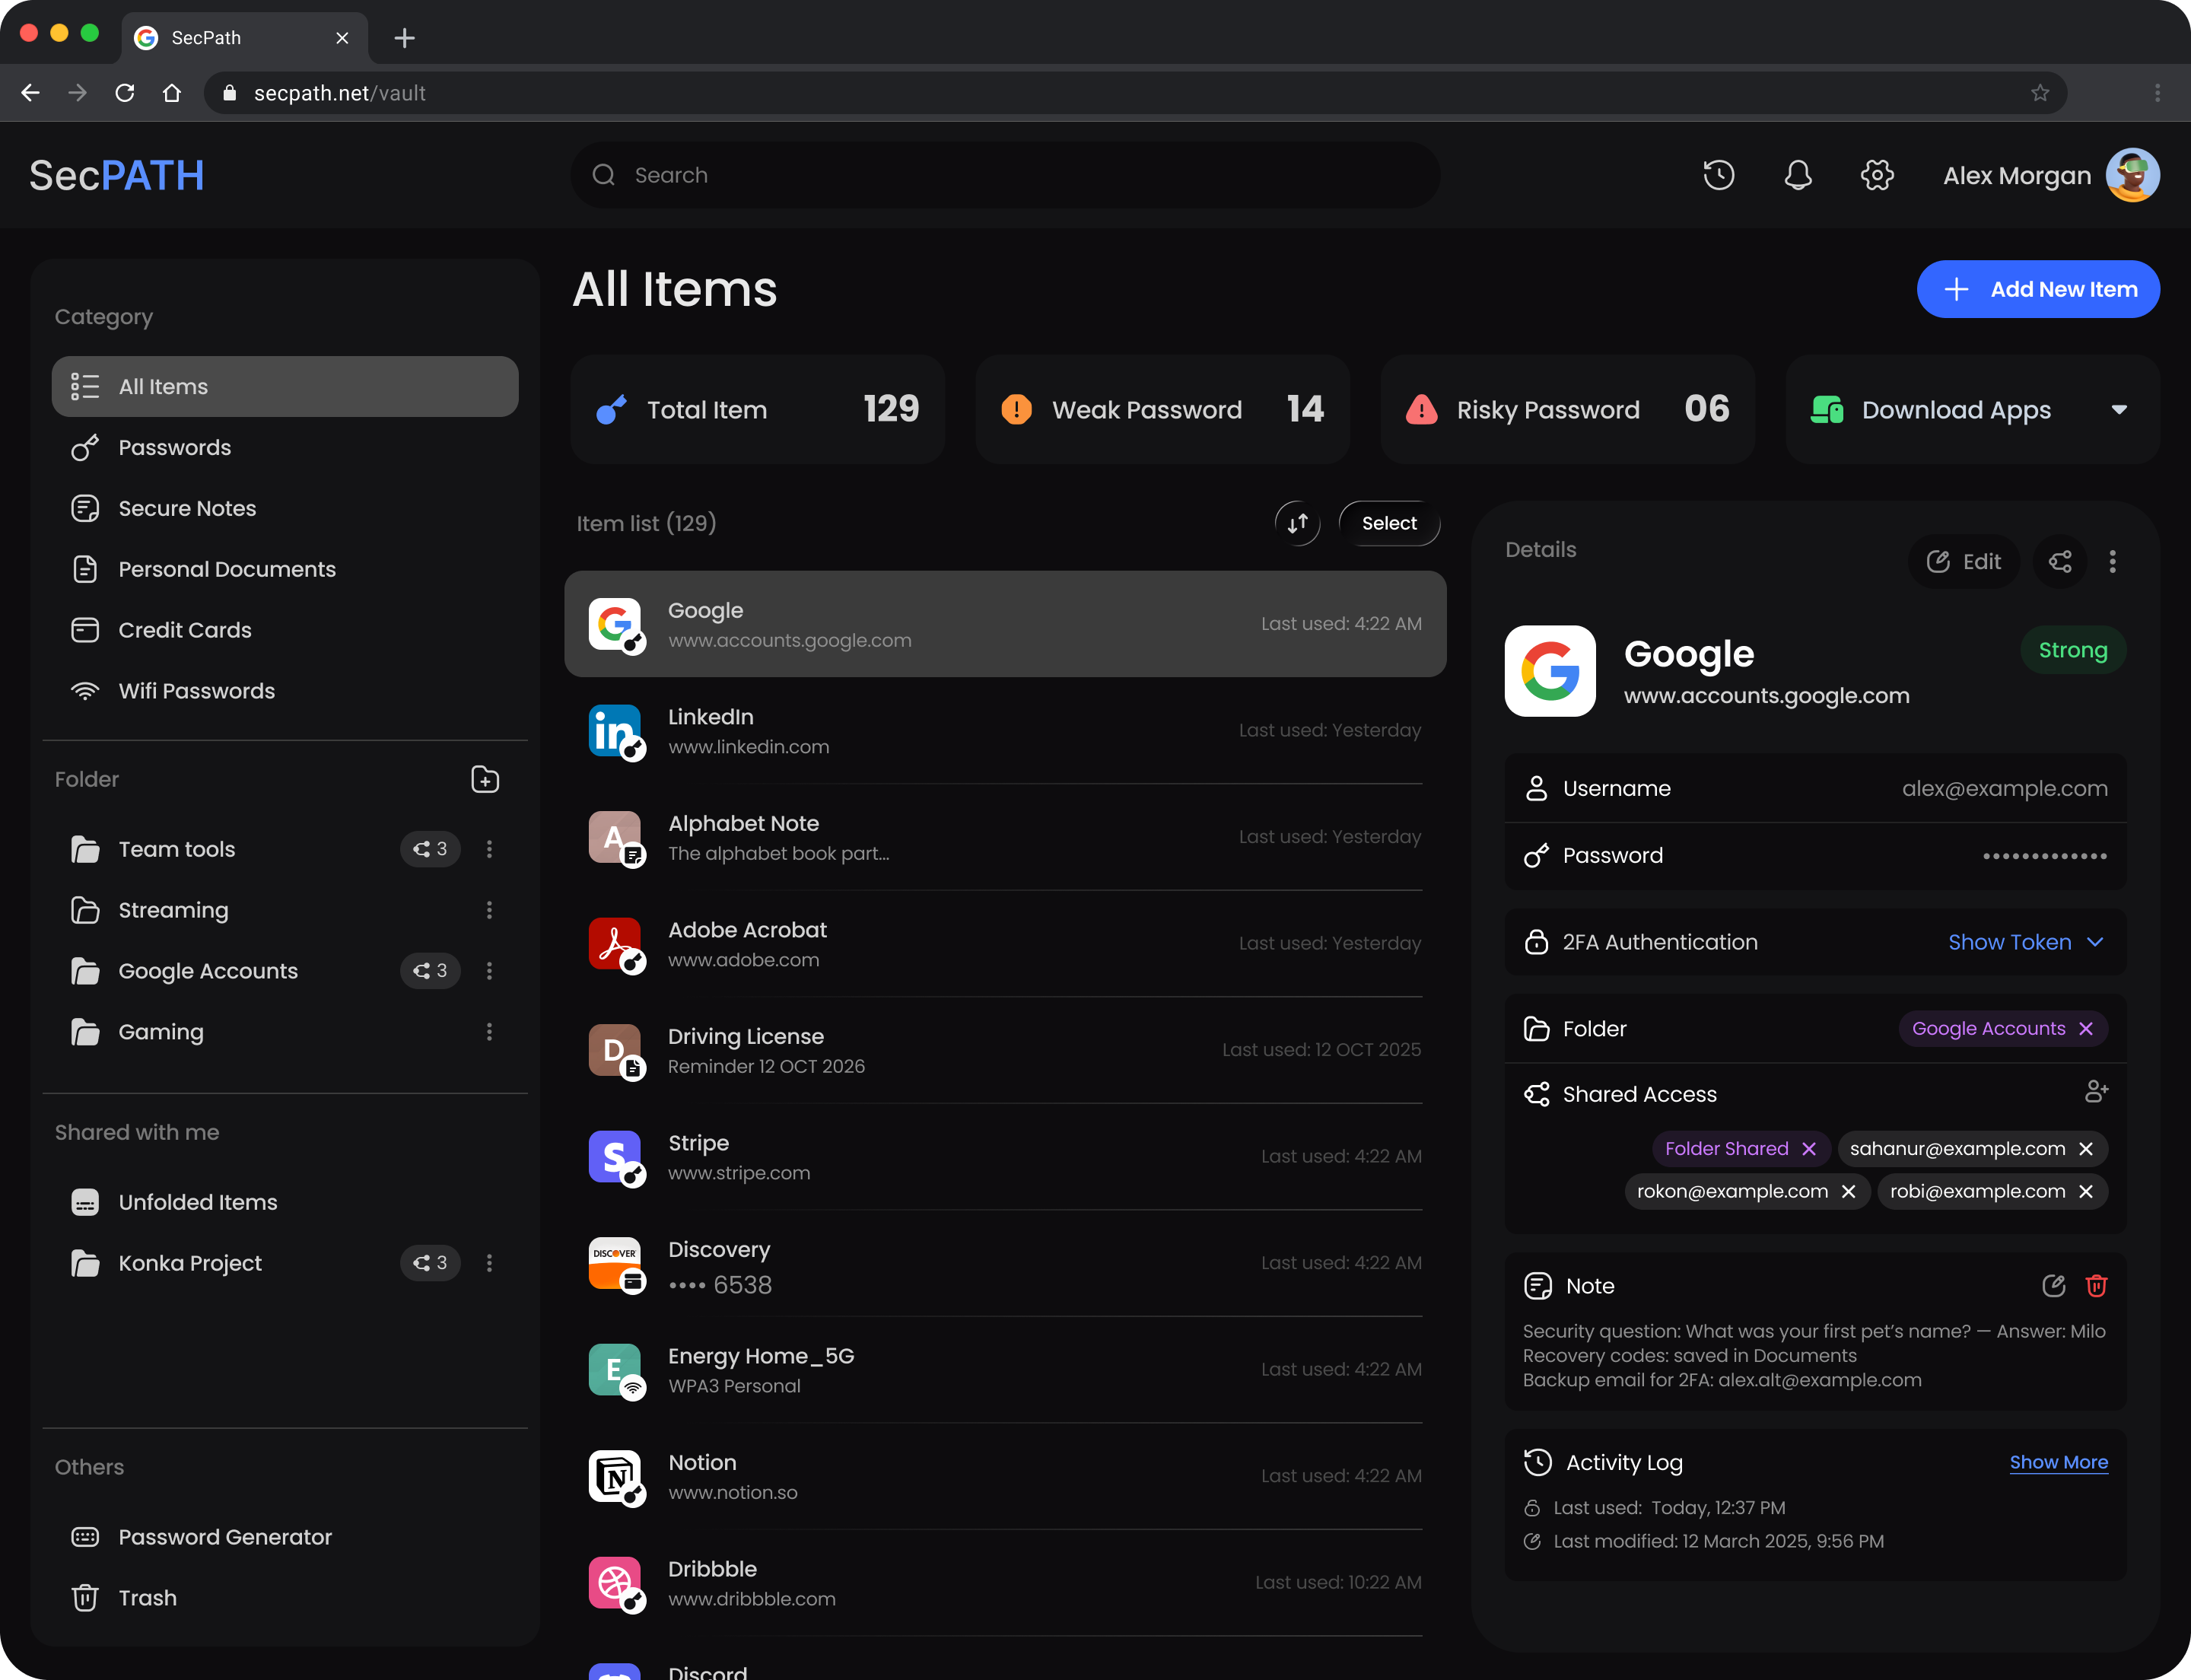Open notifications bell icon
This screenshot has width=2191, height=1680.
pyautogui.click(x=1798, y=175)
